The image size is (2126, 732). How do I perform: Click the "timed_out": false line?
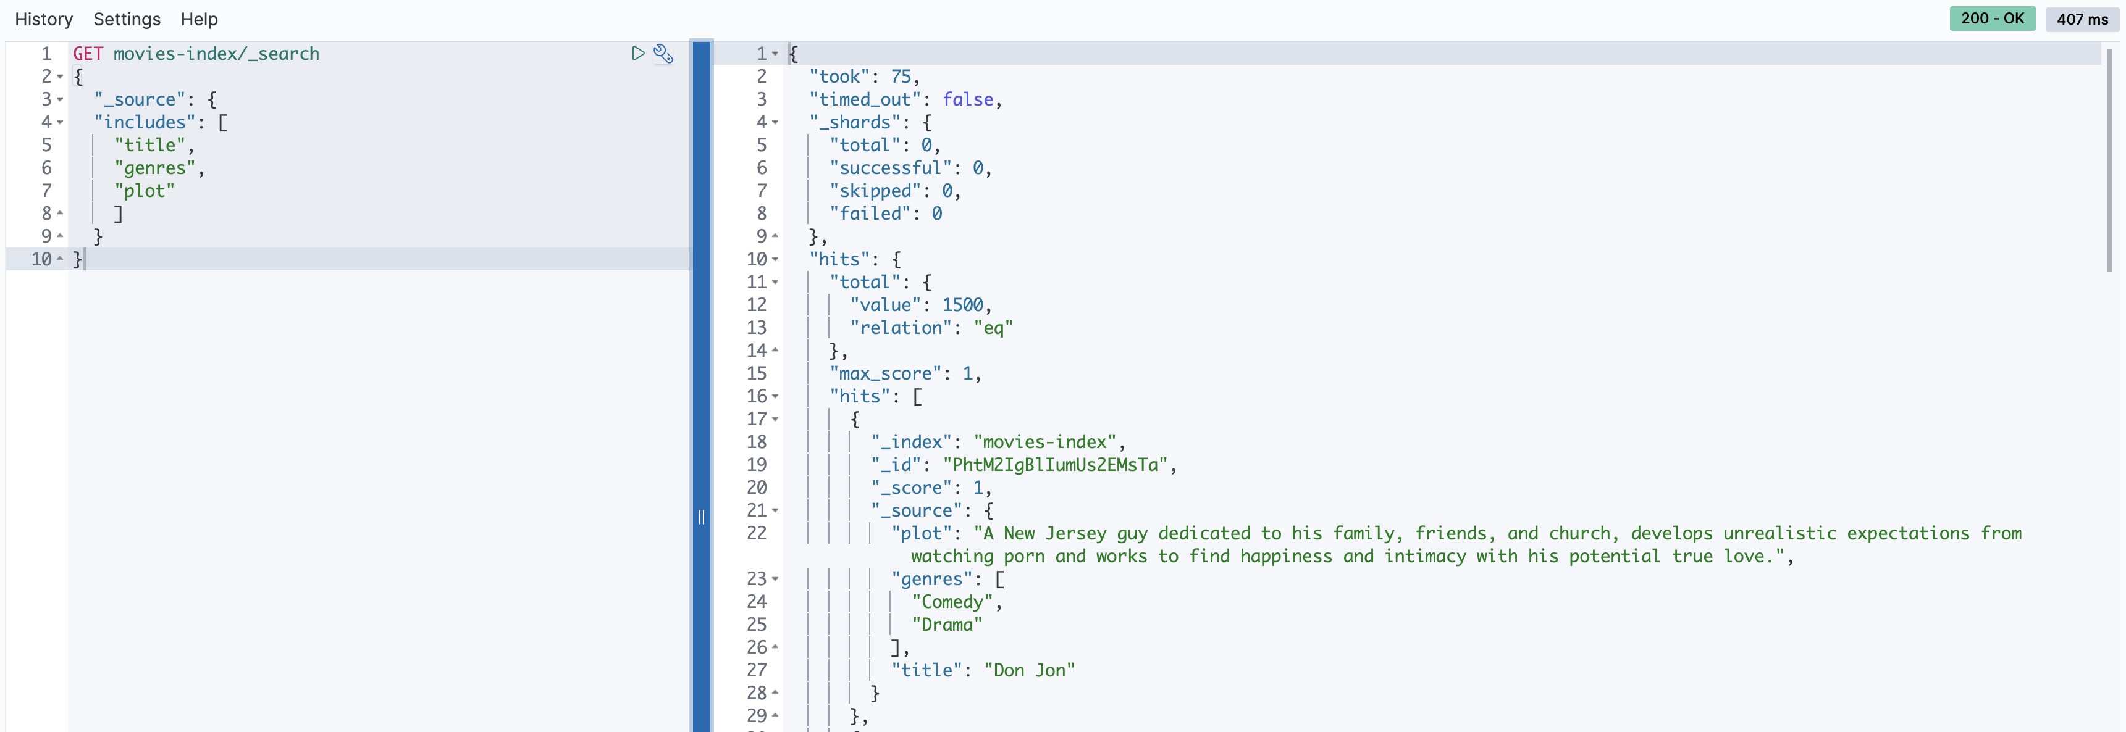[905, 100]
